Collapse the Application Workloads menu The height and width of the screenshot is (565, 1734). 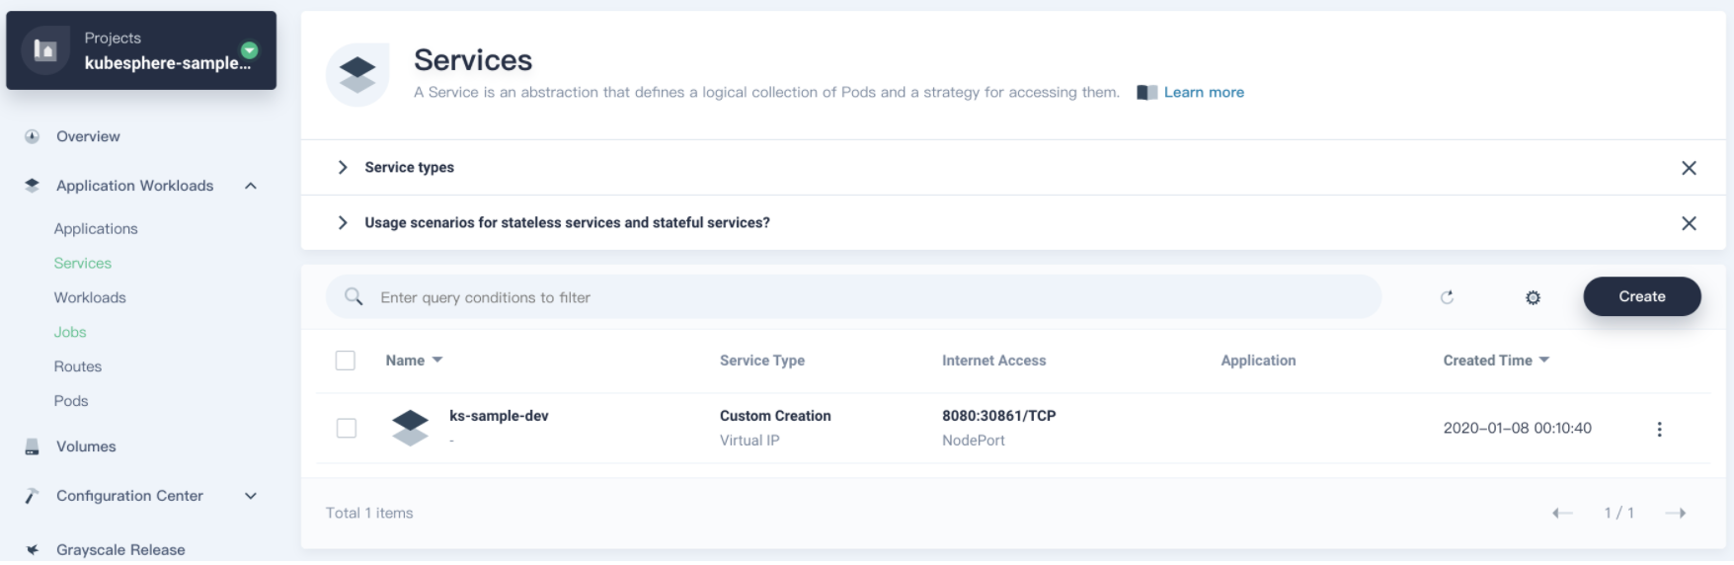[x=251, y=186]
